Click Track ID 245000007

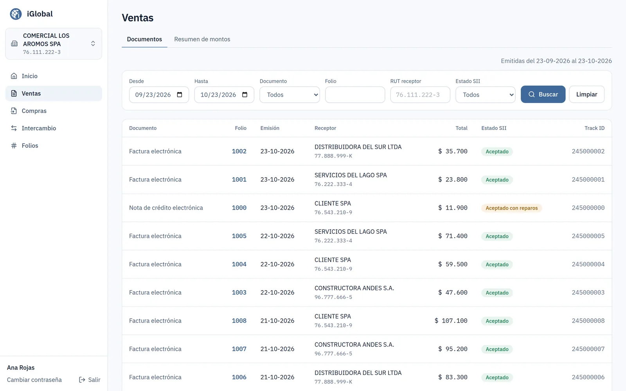click(x=588, y=349)
